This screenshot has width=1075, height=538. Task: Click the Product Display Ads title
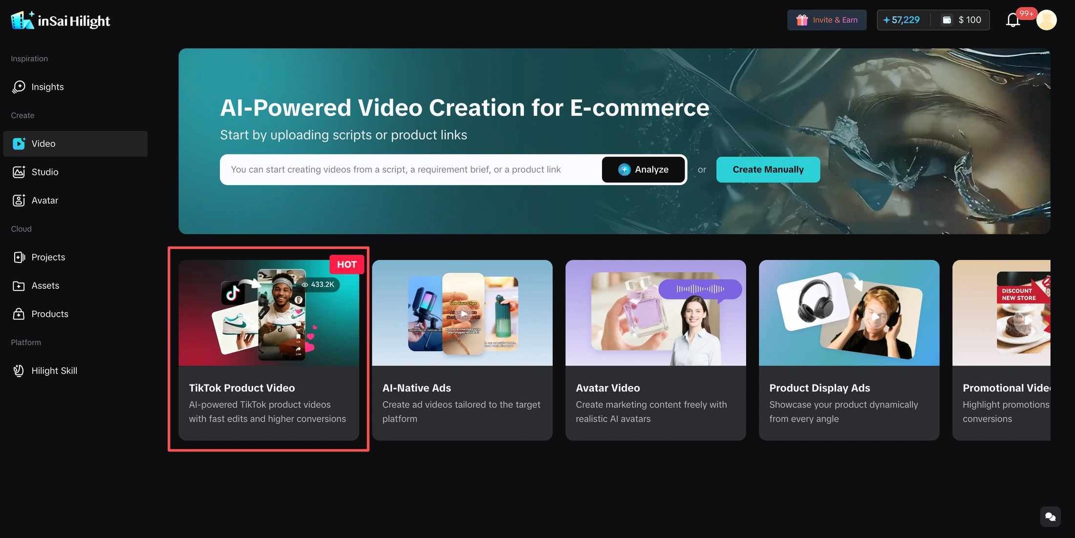coord(820,388)
